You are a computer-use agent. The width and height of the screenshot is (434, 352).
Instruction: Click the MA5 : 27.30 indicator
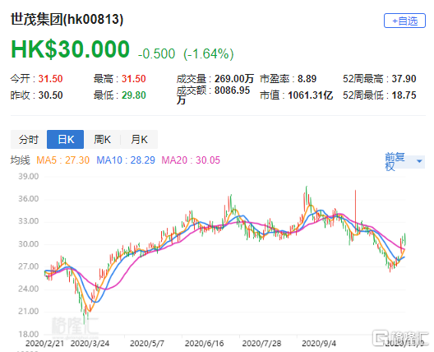click(62, 160)
